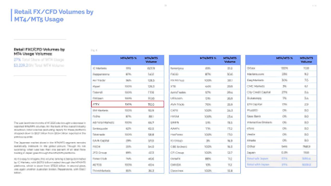Click MT4/MT5 % header in third table
This screenshot has width=331, height=186.
click(x=284, y=58)
